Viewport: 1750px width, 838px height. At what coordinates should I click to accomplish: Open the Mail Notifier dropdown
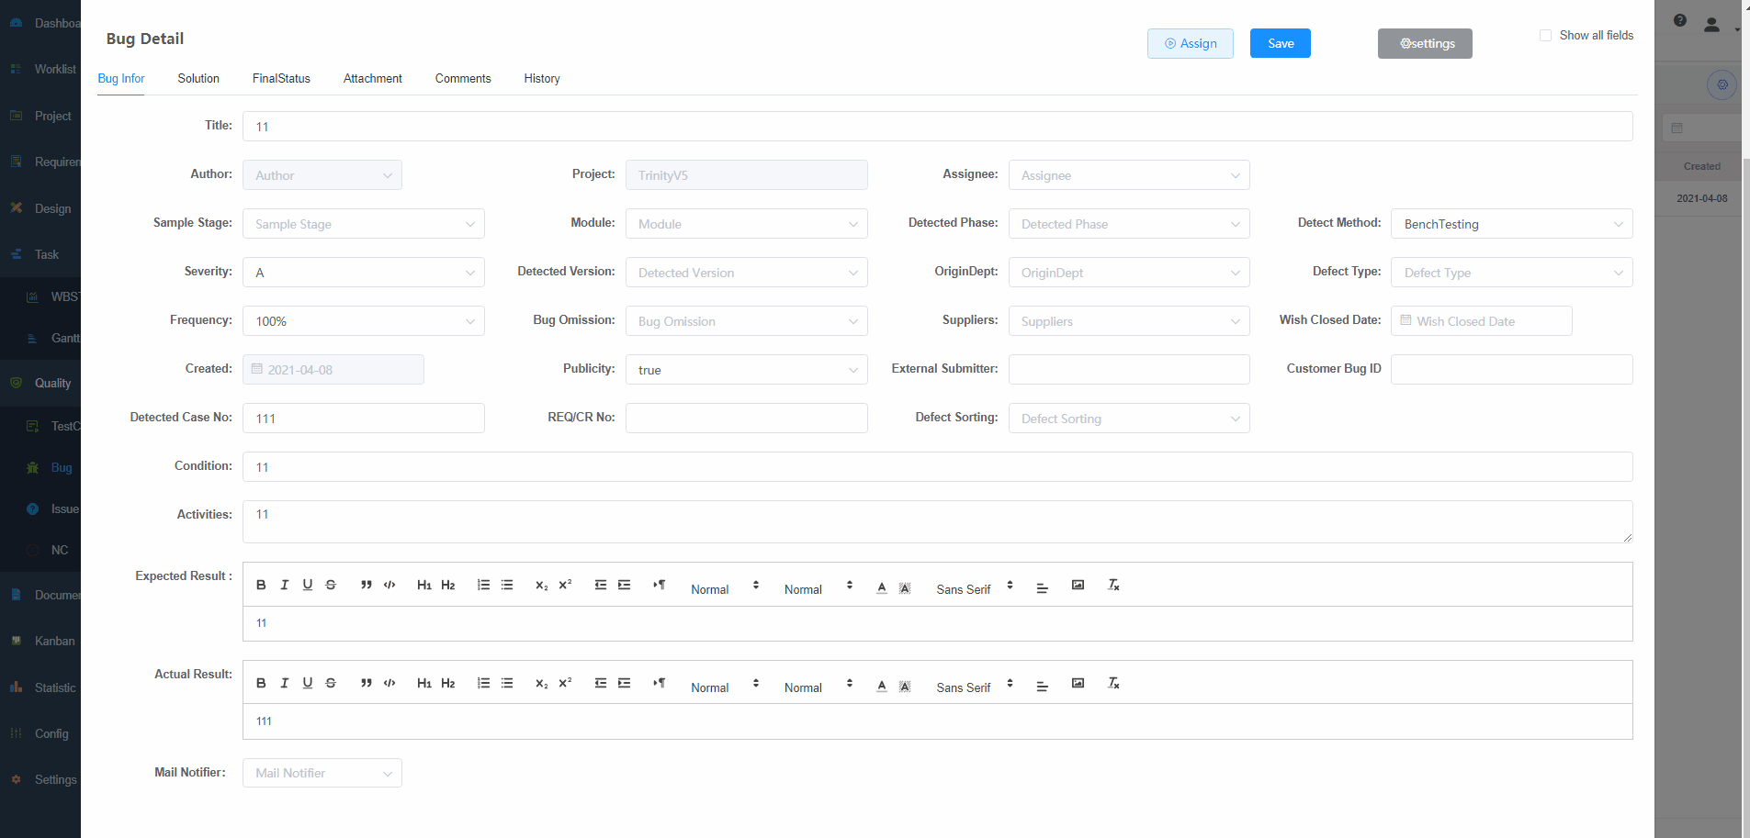pos(322,773)
